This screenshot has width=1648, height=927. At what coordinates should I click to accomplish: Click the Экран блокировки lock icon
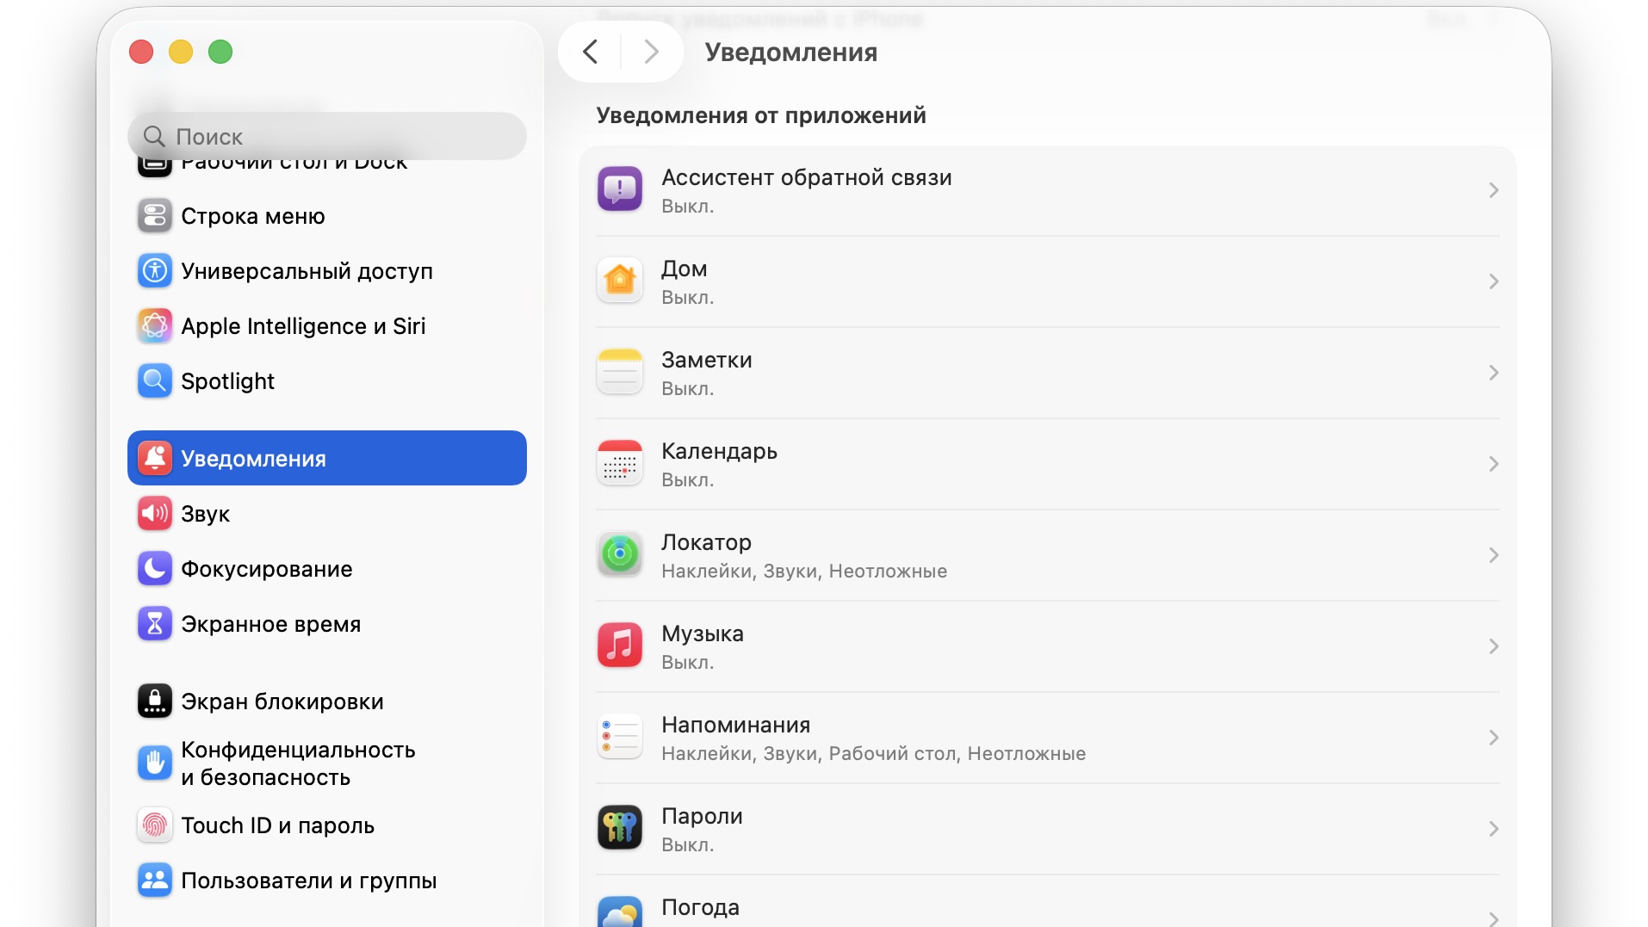[155, 701]
